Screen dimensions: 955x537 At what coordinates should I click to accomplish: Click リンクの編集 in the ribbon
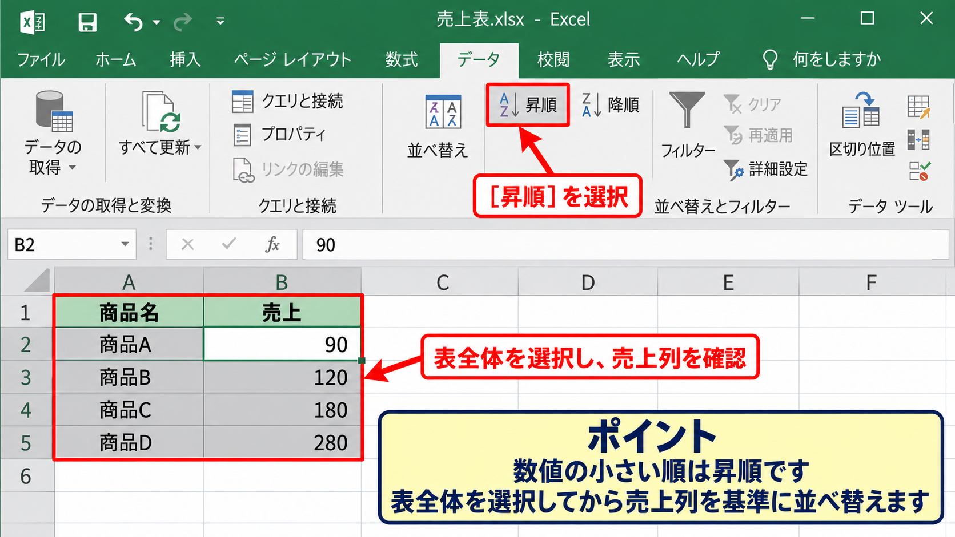tap(288, 169)
